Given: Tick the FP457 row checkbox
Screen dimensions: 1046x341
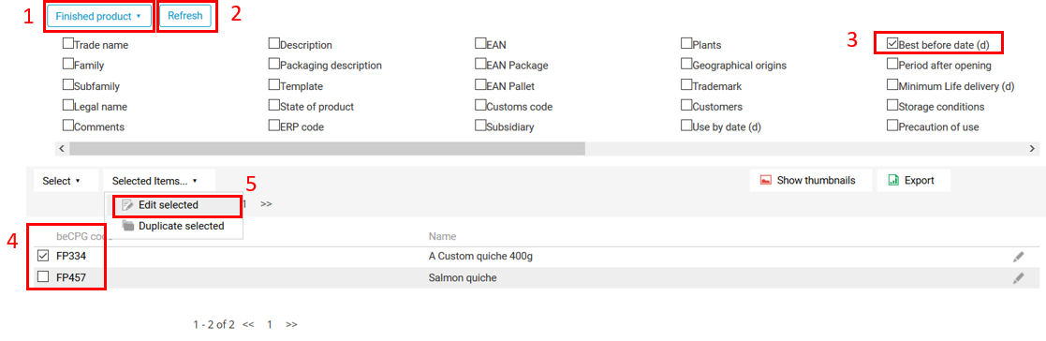Looking at the screenshot, I should pyautogui.click(x=43, y=277).
